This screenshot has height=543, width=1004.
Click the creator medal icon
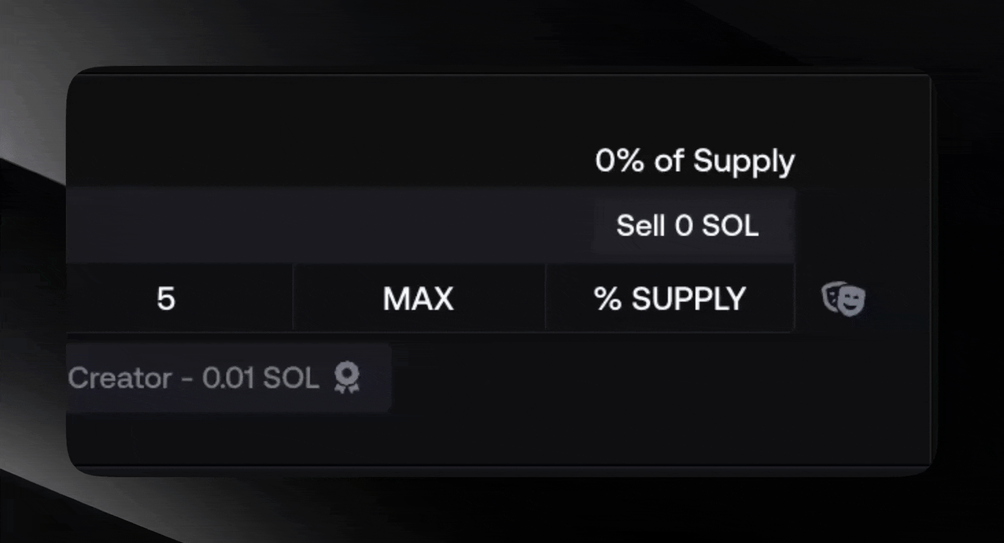click(347, 378)
